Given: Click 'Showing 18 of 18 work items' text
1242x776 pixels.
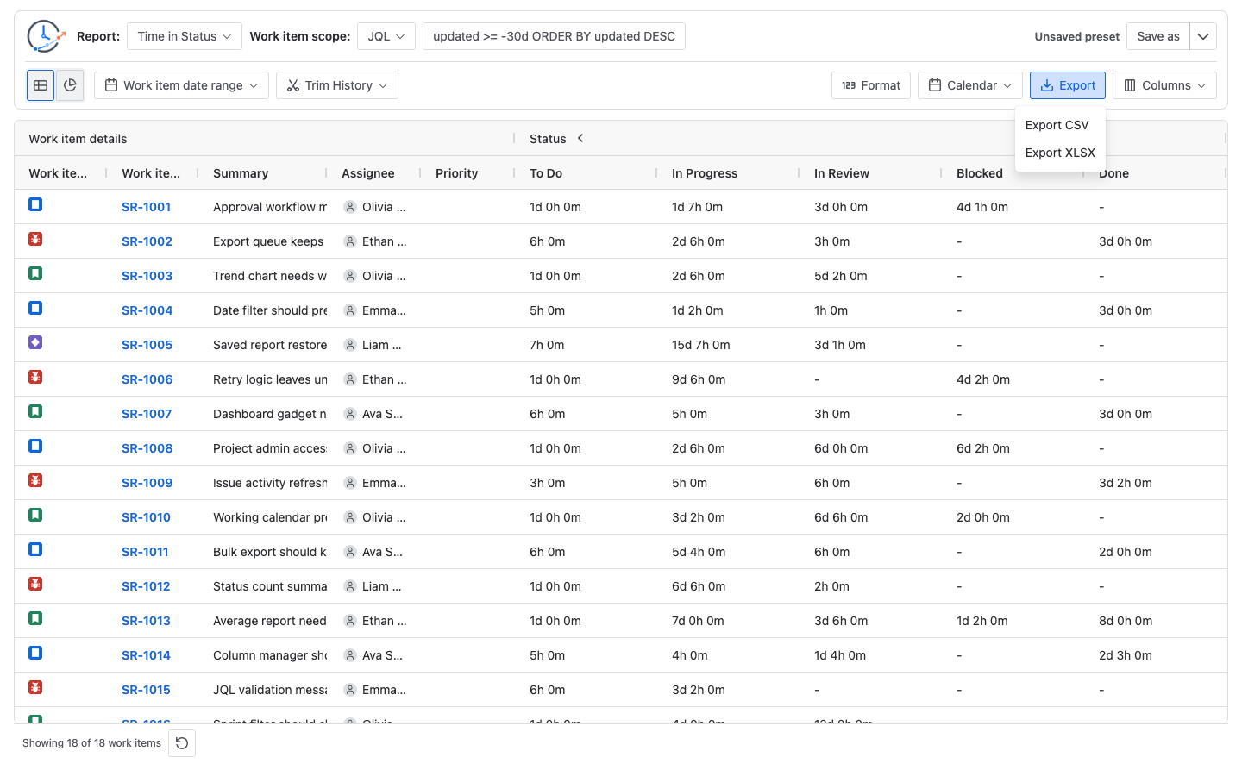Looking at the screenshot, I should point(91,743).
